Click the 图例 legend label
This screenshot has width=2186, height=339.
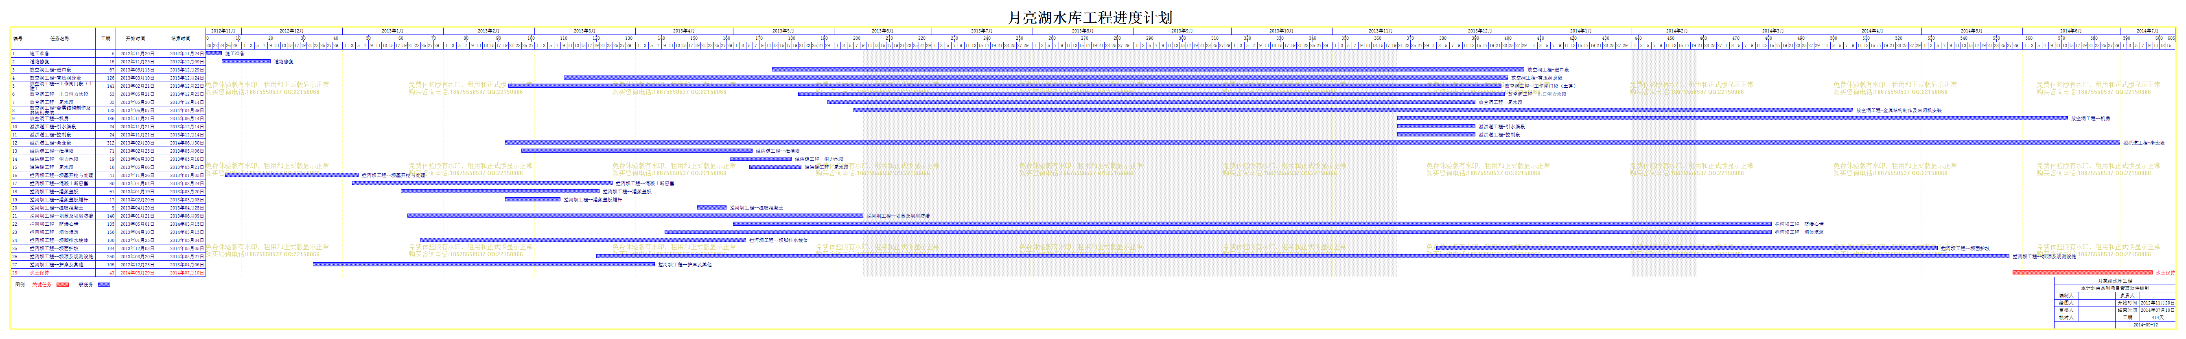click(x=20, y=285)
